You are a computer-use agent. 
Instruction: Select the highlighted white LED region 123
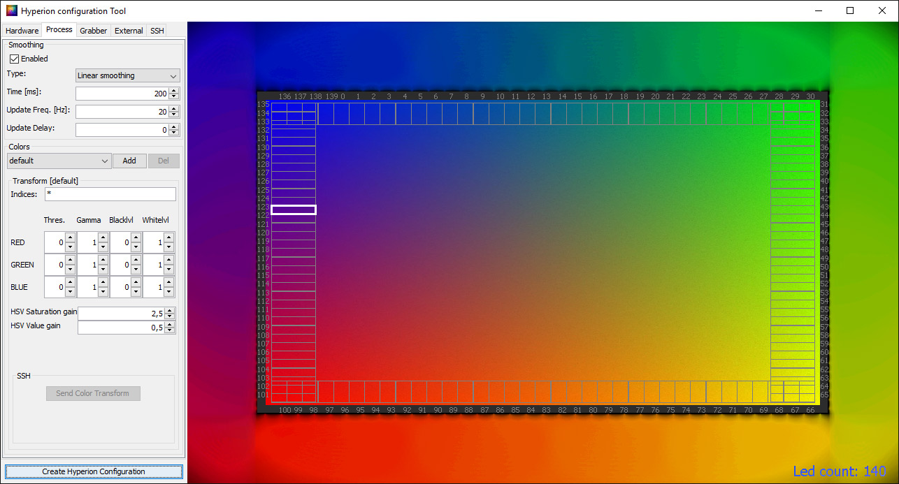point(294,210)
